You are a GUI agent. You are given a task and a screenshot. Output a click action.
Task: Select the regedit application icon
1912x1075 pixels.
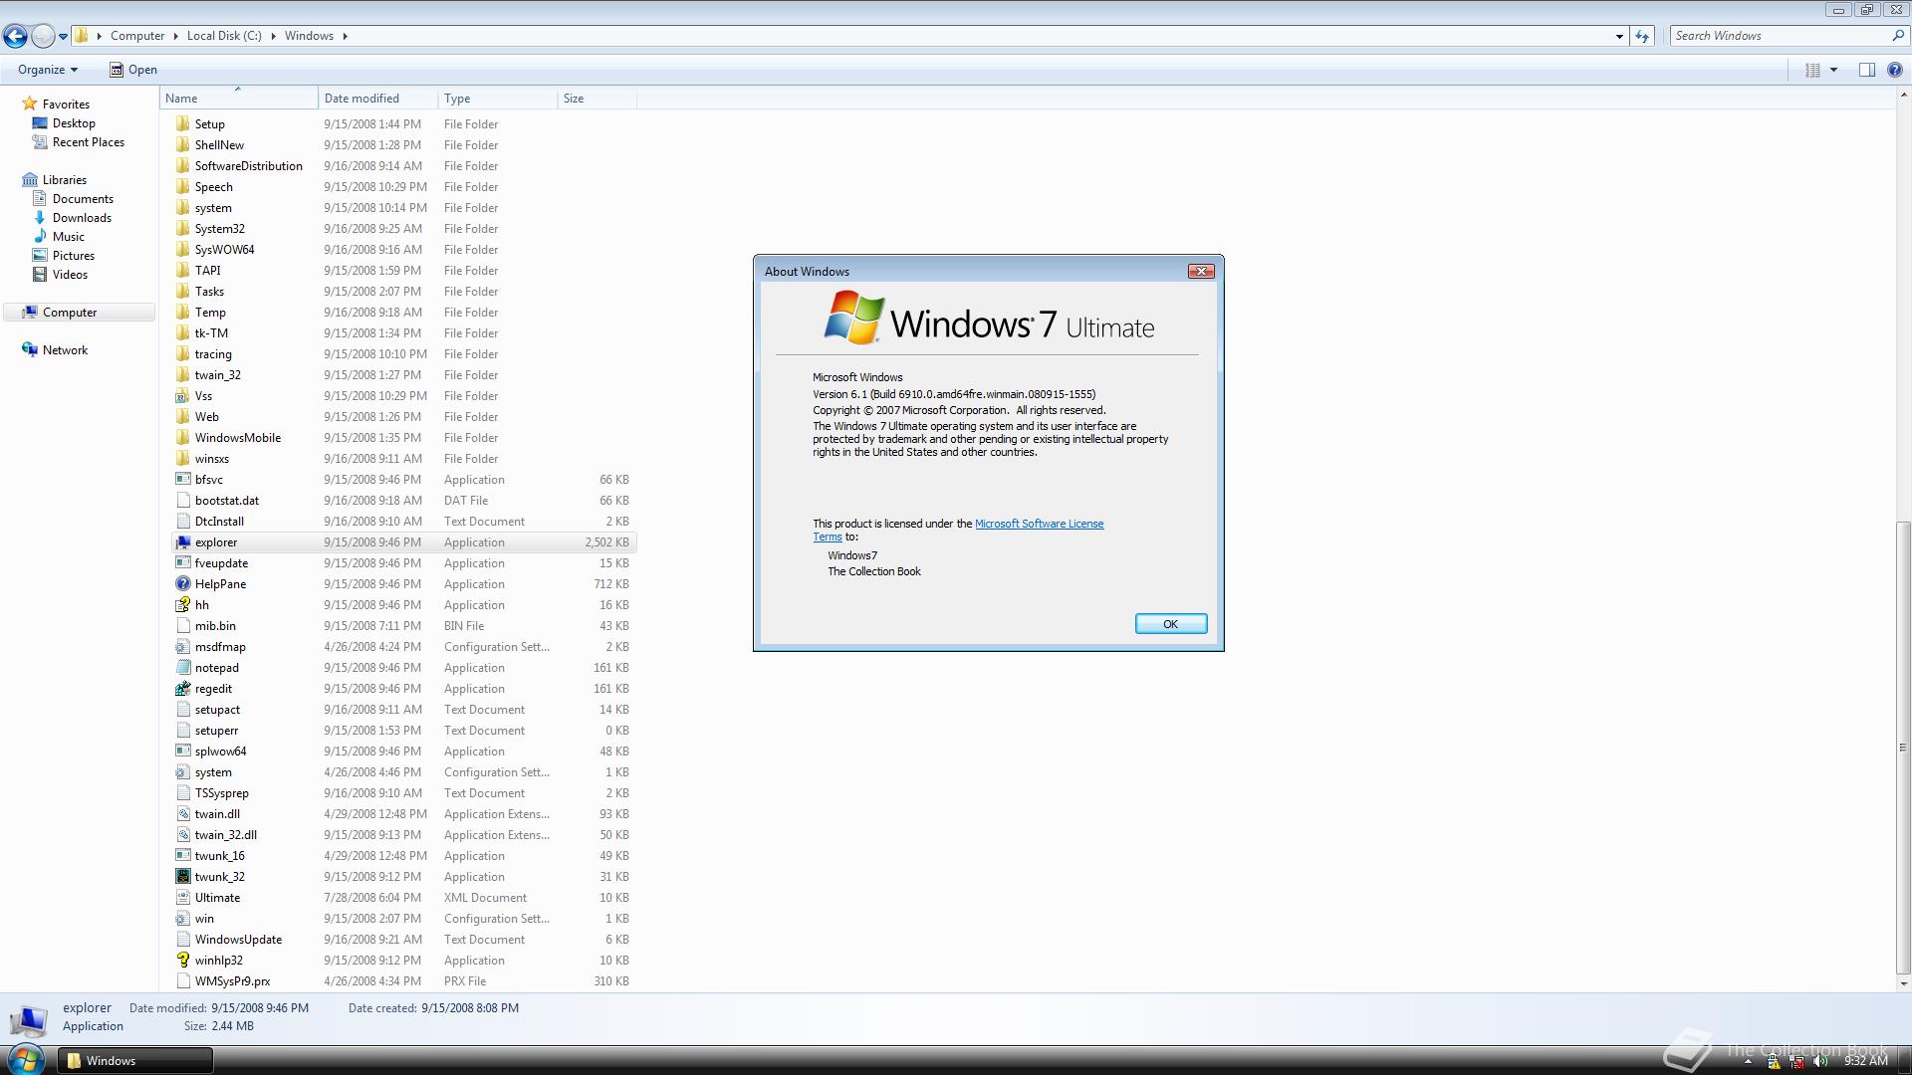[x=182, y=689]
